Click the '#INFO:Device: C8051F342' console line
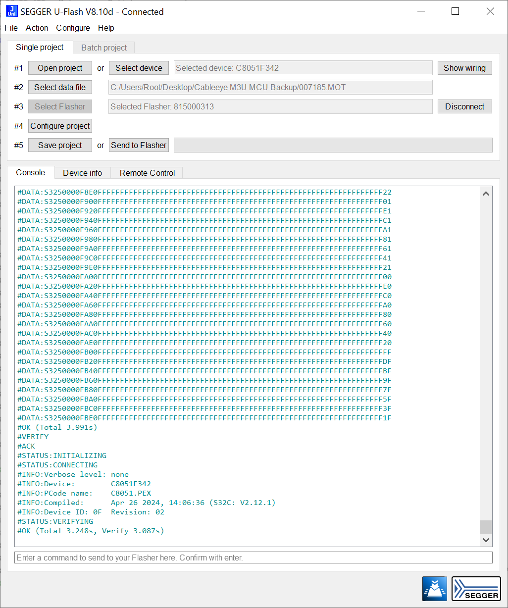Viewport: 508px width, 608px height. pos(84,484)
